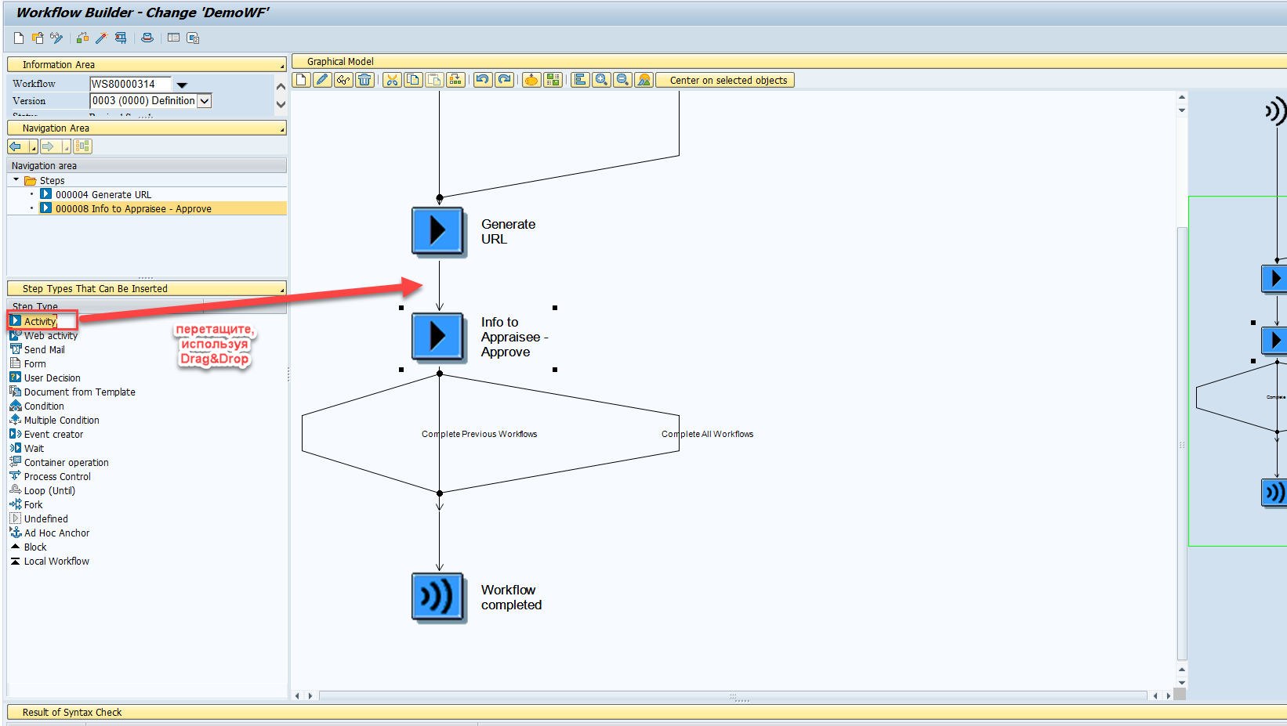
Task: Open the Workflow value help dropdown arrow
Action: (x=182, y=85)
